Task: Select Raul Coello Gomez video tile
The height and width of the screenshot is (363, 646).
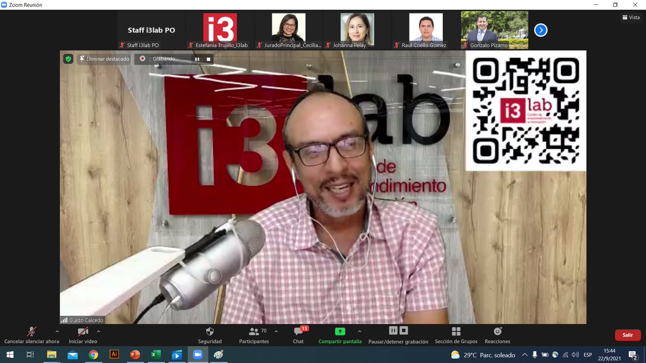Action: pyautogui.click(x=426, y=31)
